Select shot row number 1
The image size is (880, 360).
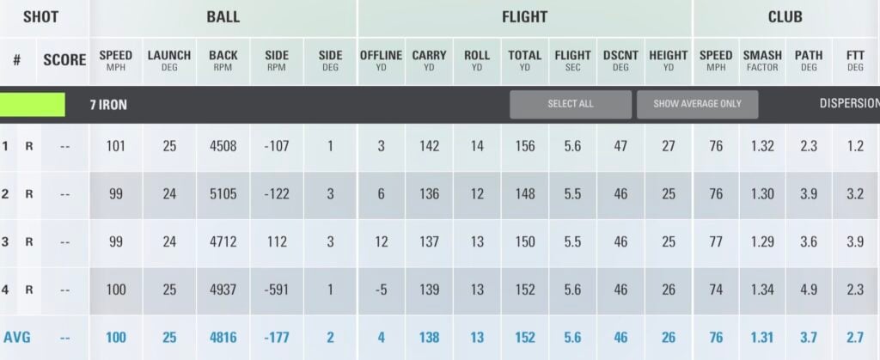pos(5,146)
